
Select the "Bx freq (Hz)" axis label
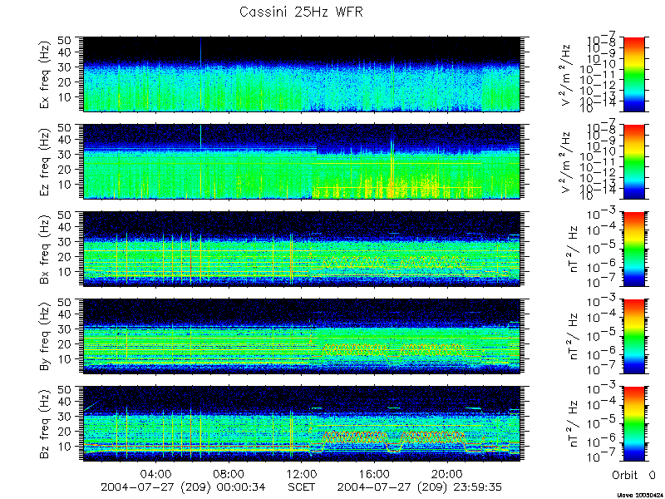point(46,249)
